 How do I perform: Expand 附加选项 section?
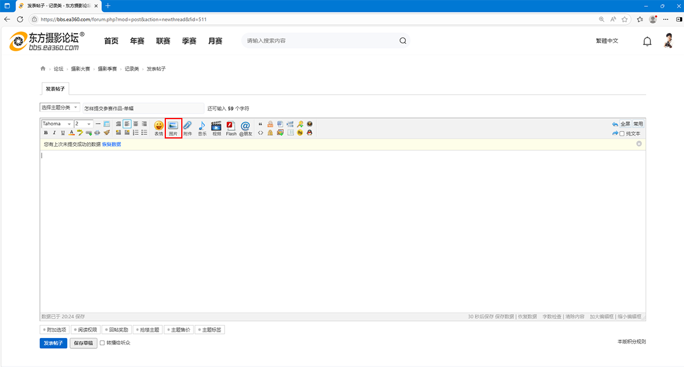55,329
